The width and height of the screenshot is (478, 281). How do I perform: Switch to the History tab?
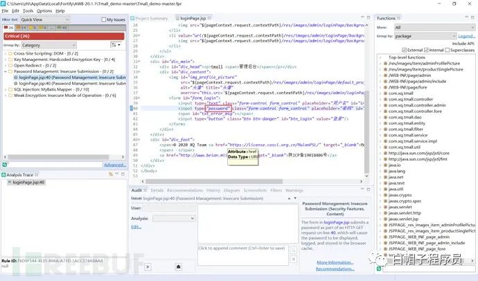point(213,190)
